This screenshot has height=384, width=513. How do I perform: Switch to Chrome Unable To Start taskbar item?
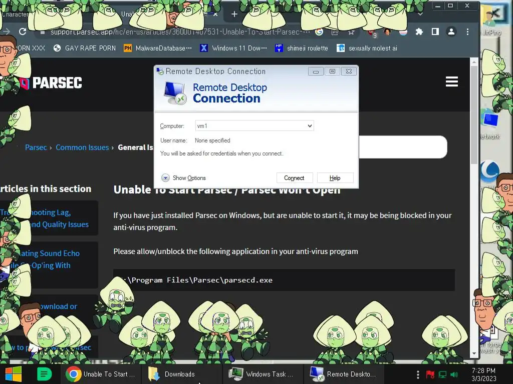pyautogui.click(x=101, y=374)
